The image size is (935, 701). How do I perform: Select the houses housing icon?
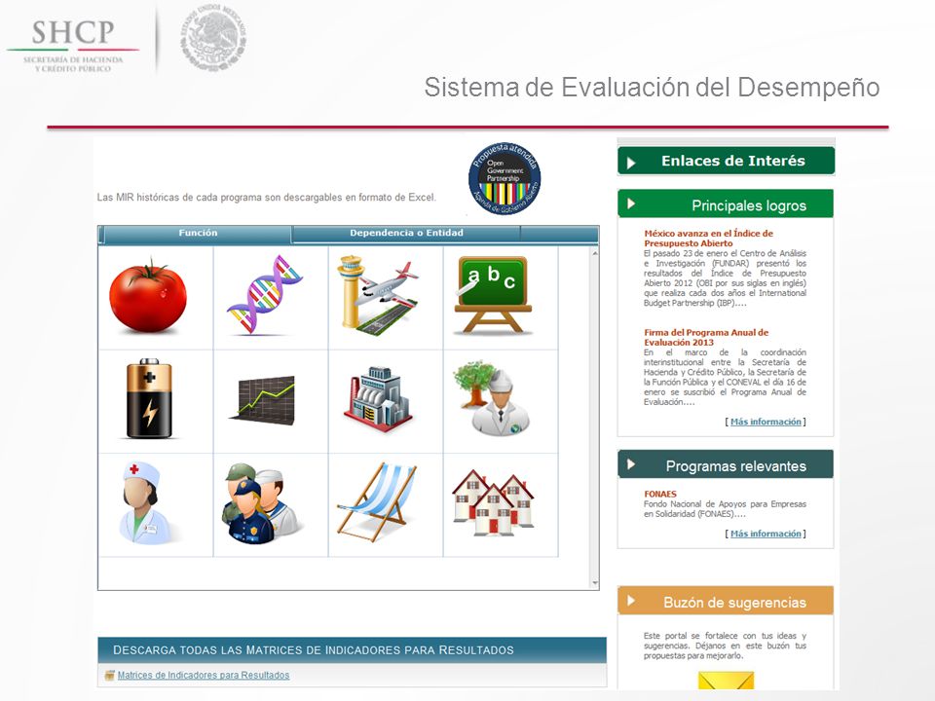493,502
